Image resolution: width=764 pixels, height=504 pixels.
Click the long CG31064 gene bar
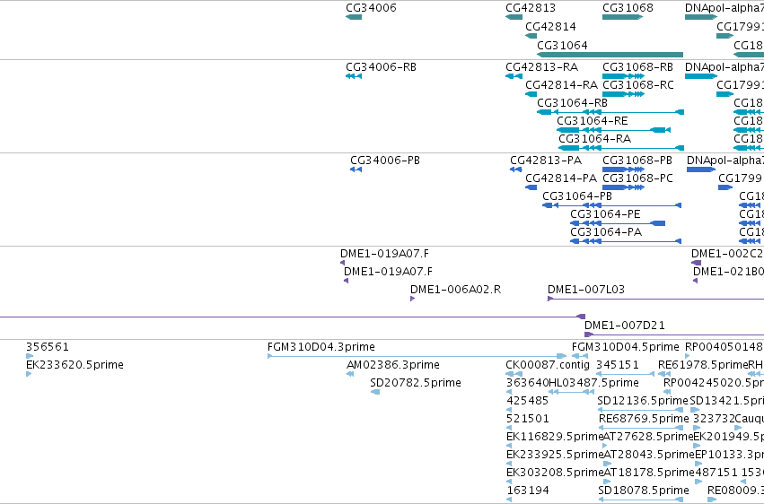pos(610,55)
